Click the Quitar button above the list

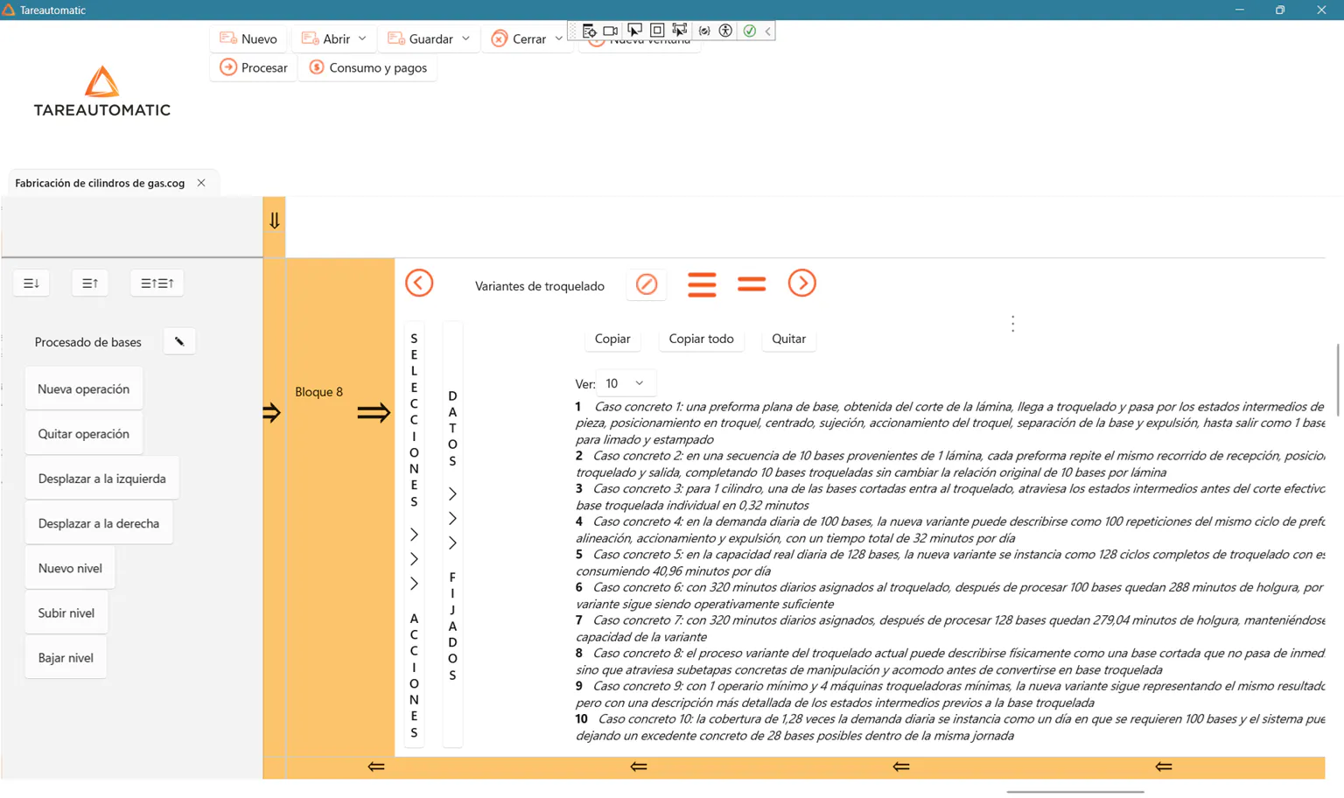(789, 339)
